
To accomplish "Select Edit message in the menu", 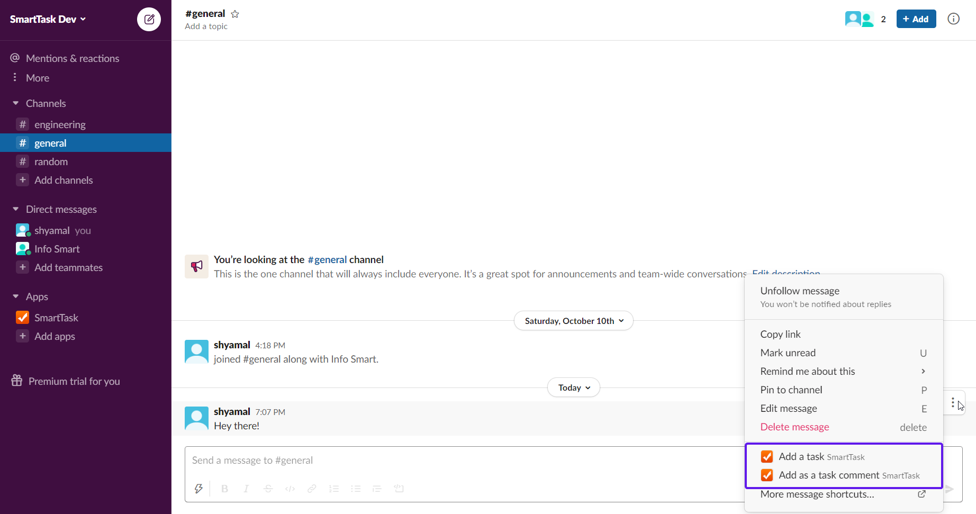I will click(844, 408).
